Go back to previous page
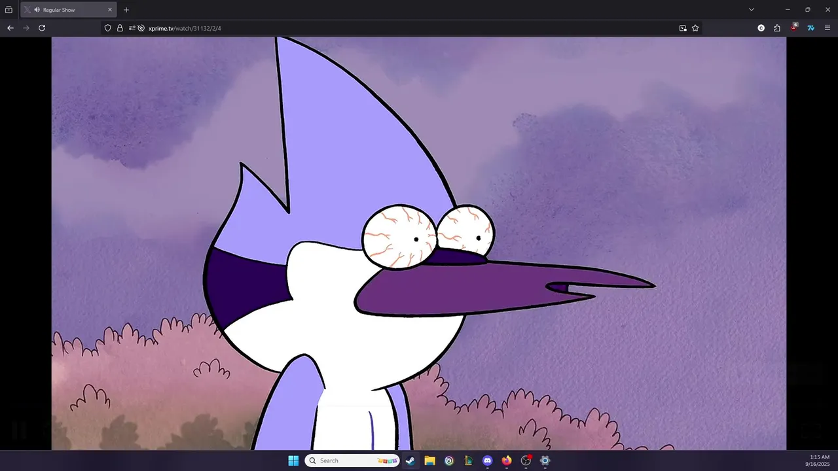The image size is (838, 471). pos(10,28)
